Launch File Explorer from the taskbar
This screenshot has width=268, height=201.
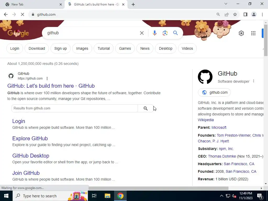[107, 196]
